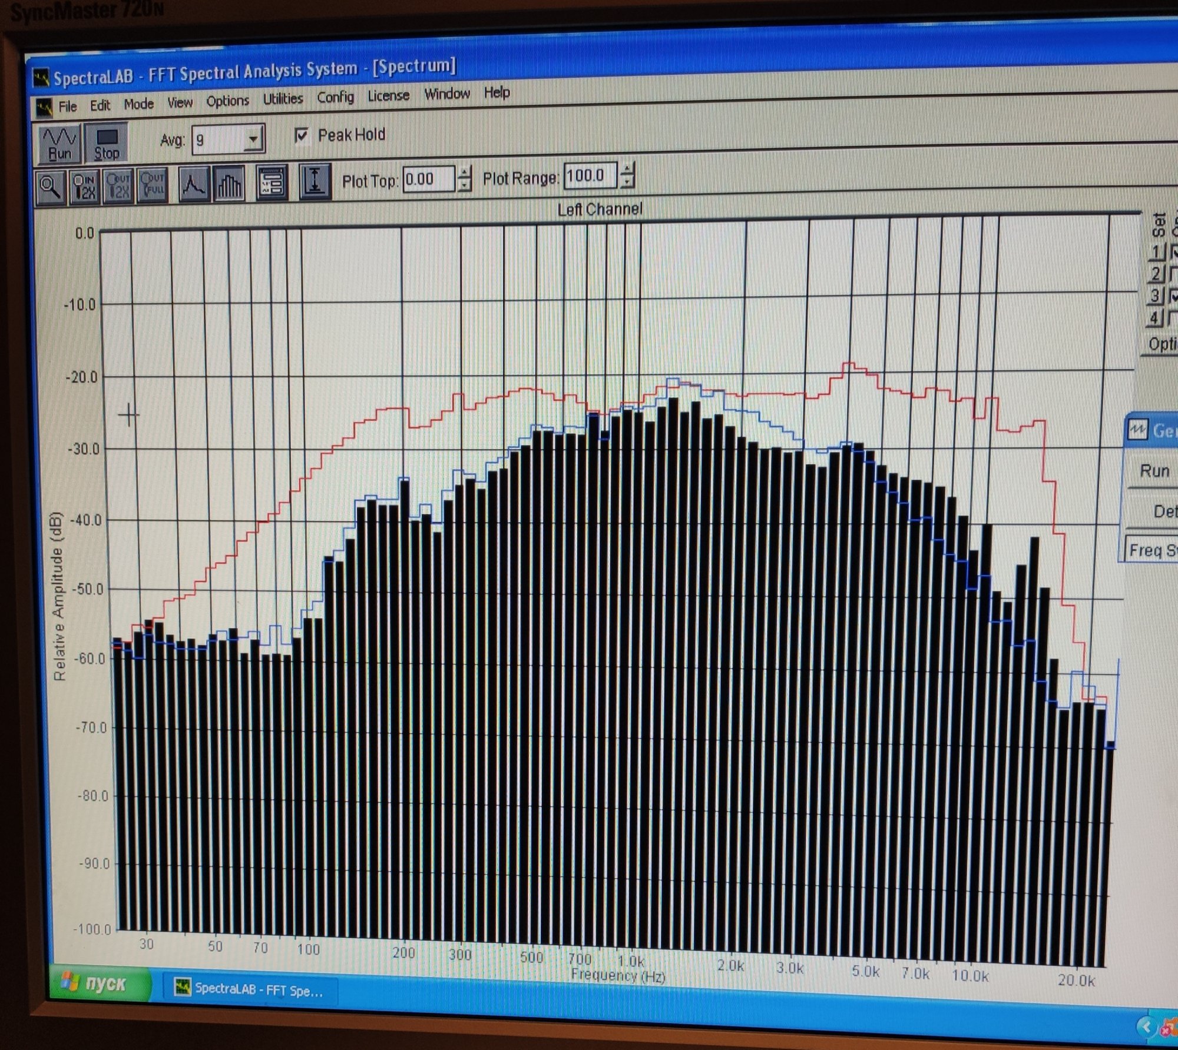The height and width of the screenshot is (1050, 1178).
Task: Toggle overlay checkbox beside Set 2
Action: 1173,274
